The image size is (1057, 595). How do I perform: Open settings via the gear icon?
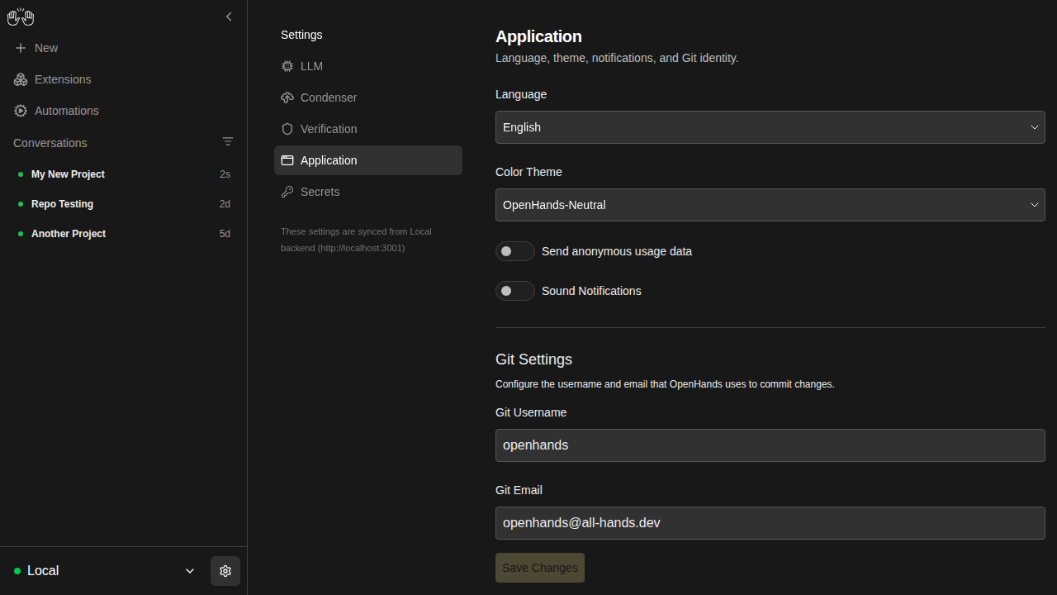[225, 571]
